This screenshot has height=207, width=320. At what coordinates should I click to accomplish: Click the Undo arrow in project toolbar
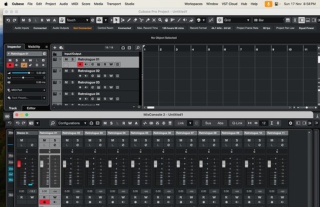[x=8, y=20]
